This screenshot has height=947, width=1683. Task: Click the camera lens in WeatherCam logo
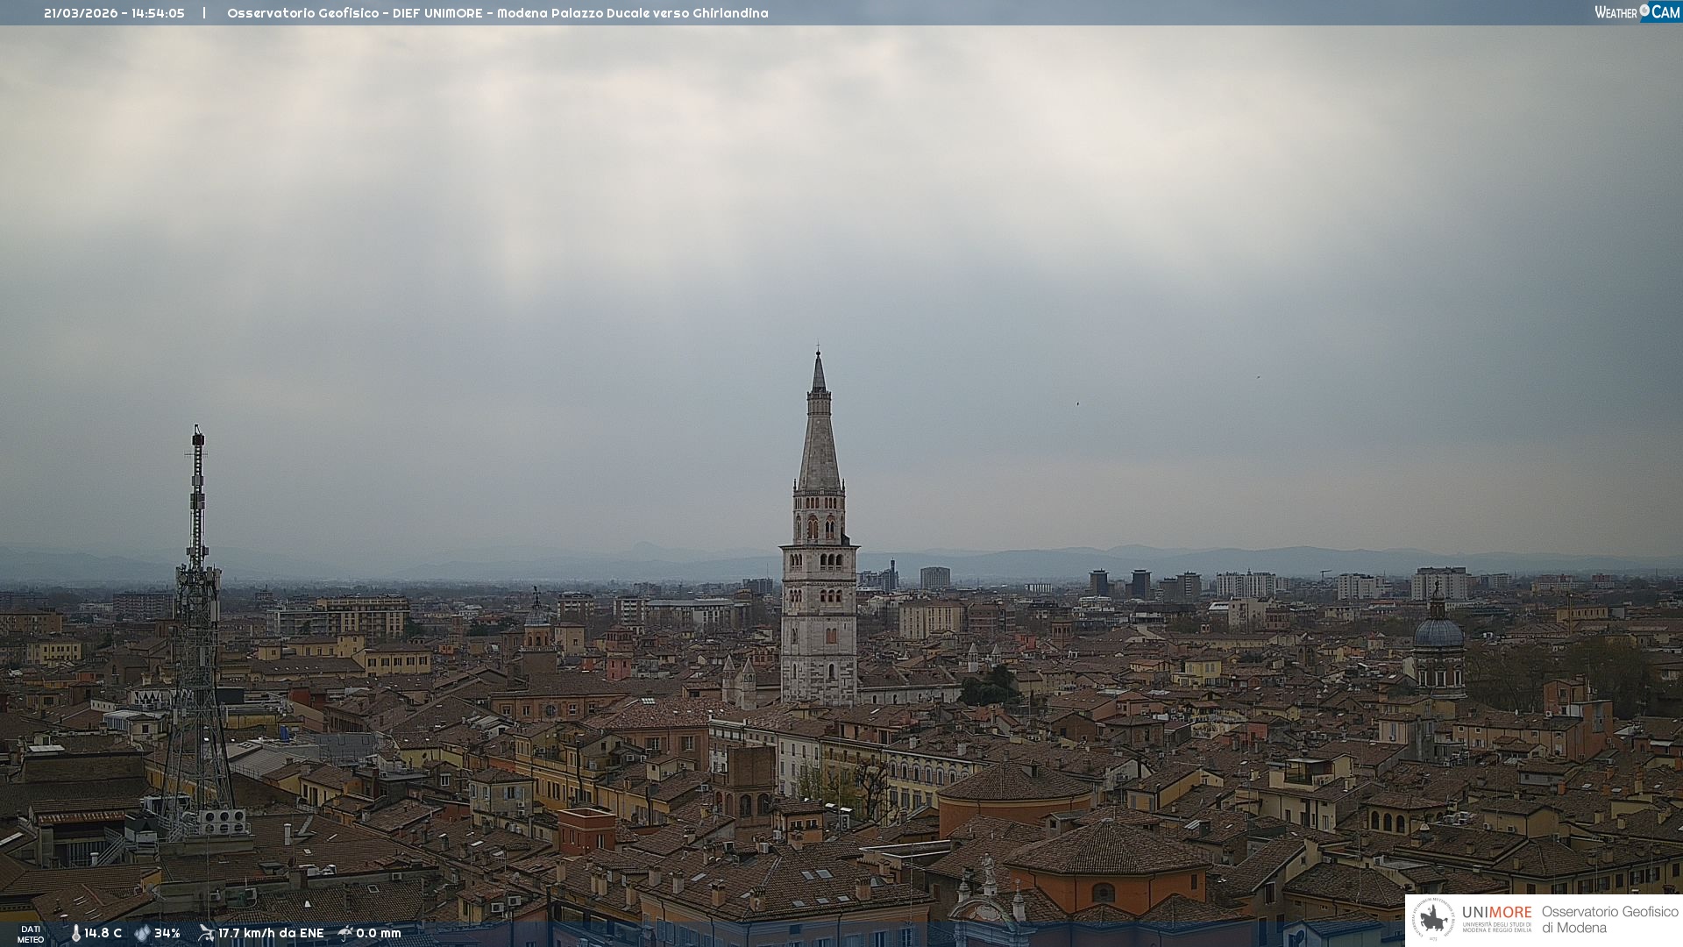[x=1644, y=11]
